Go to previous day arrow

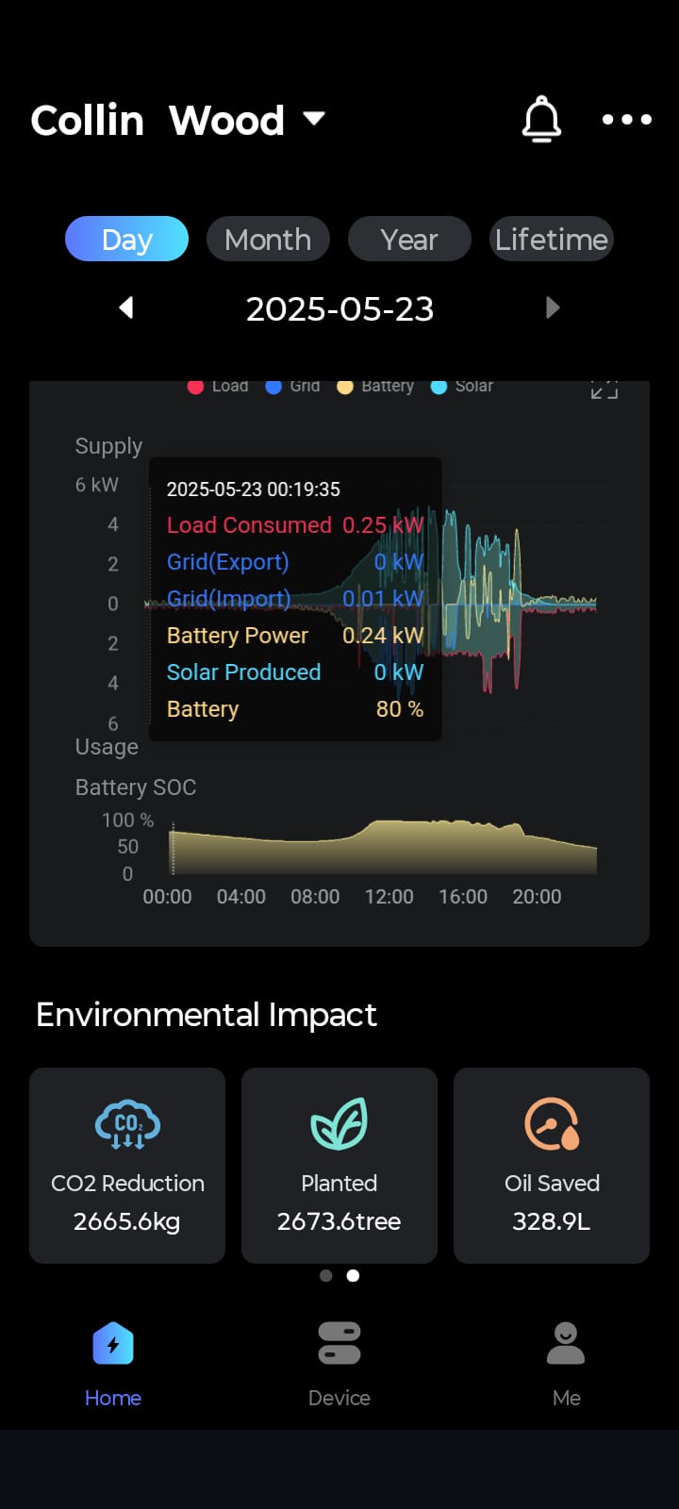pyautogui.click(x=126, y=307)
